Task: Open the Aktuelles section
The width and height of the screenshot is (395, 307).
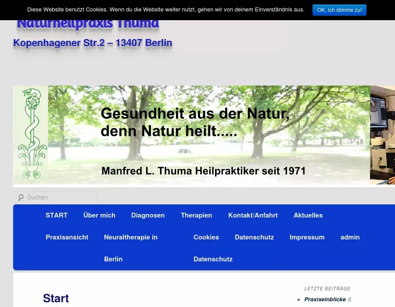Action: coord(308,215)
